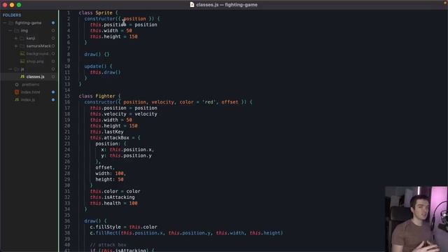Close the window with red button

click(x=5, y=5)
